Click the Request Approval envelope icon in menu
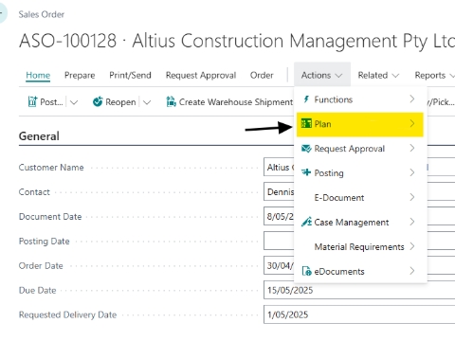The width and height of the screenshot is (455, 341). click(306, 149)
